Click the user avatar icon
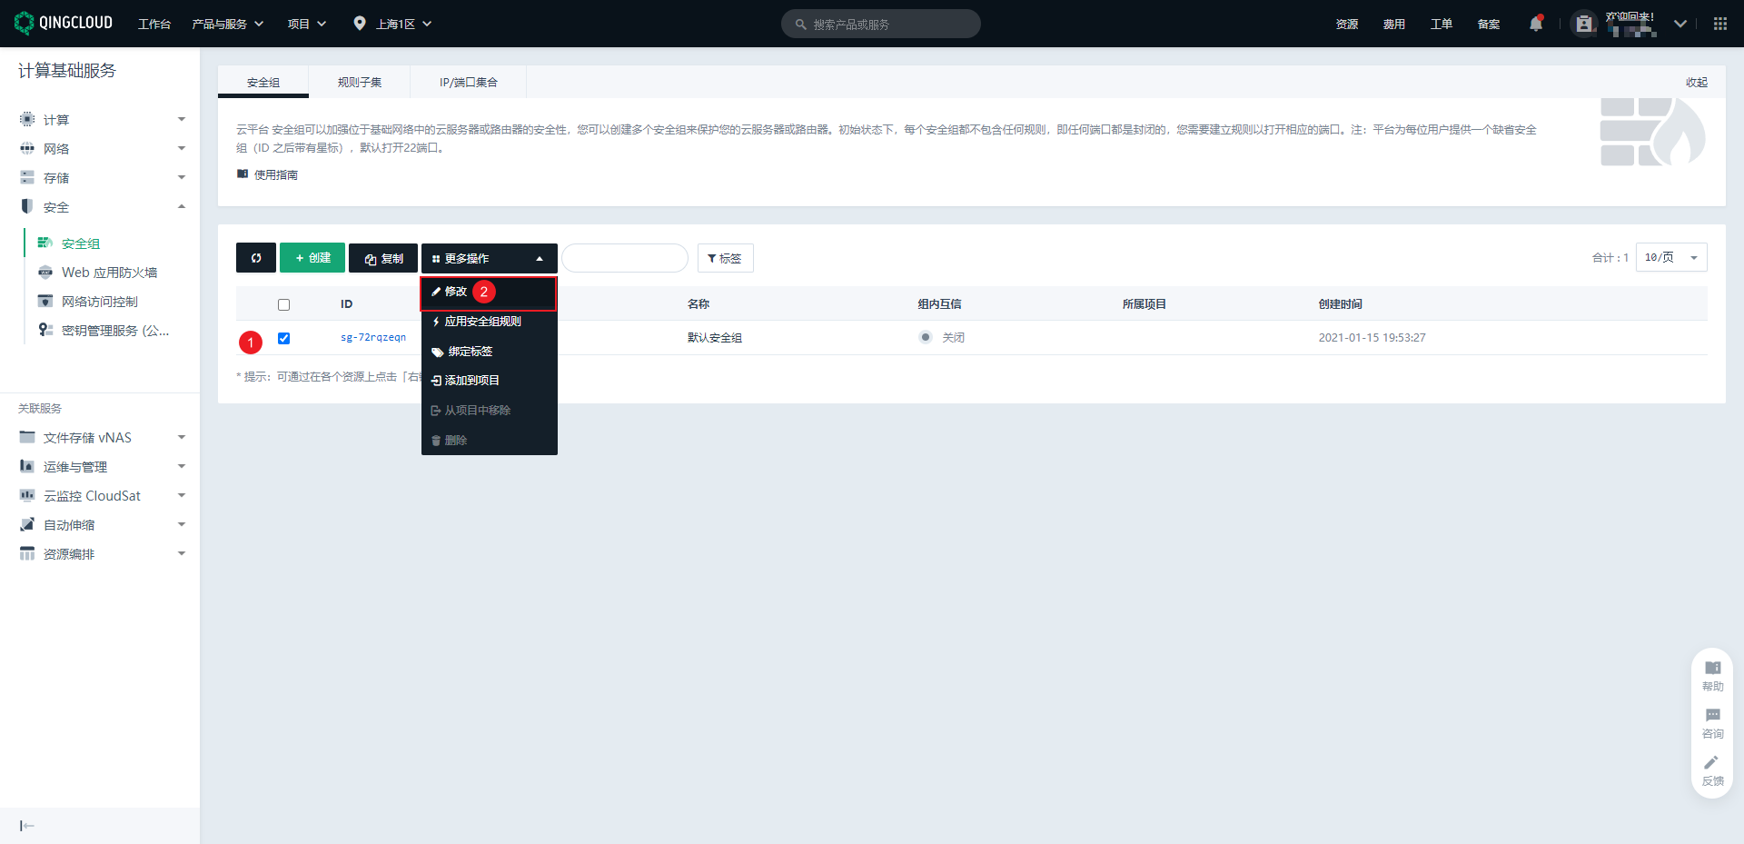Screen dimensions: 1744x844 [x=1584, y=24]
